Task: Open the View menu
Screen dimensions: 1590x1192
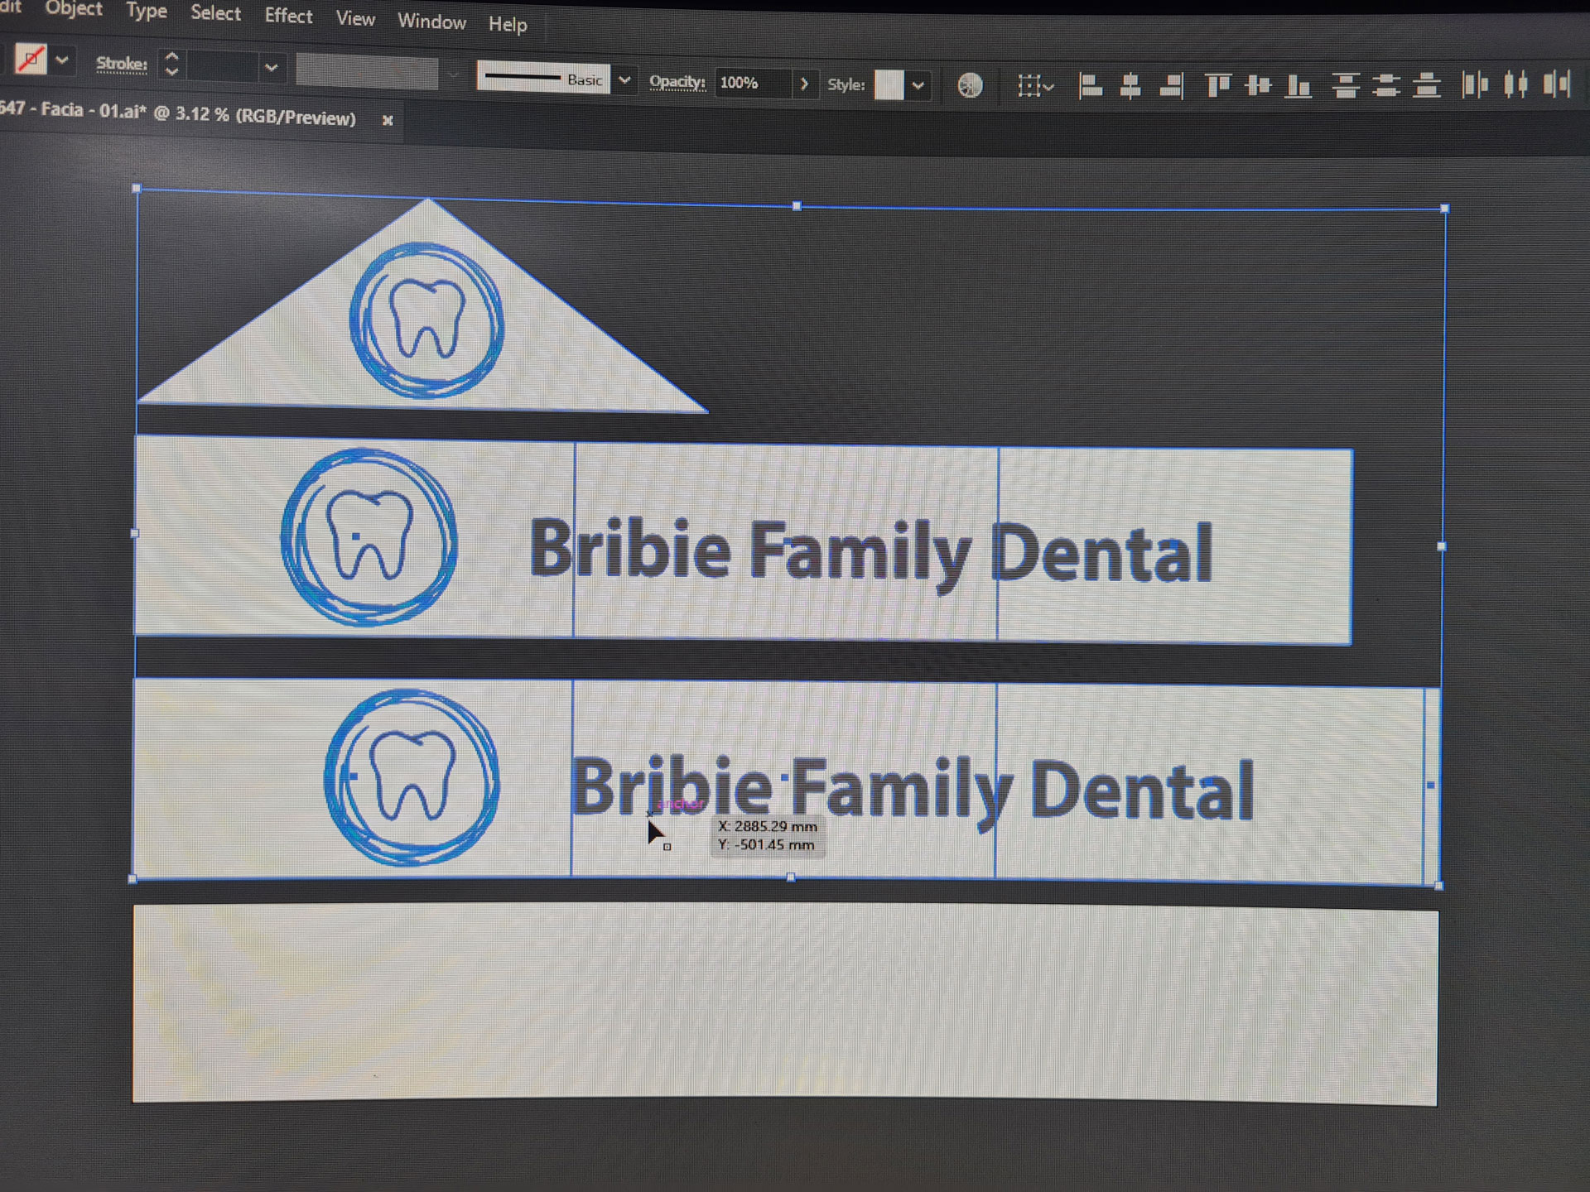Action: [355, 18]
